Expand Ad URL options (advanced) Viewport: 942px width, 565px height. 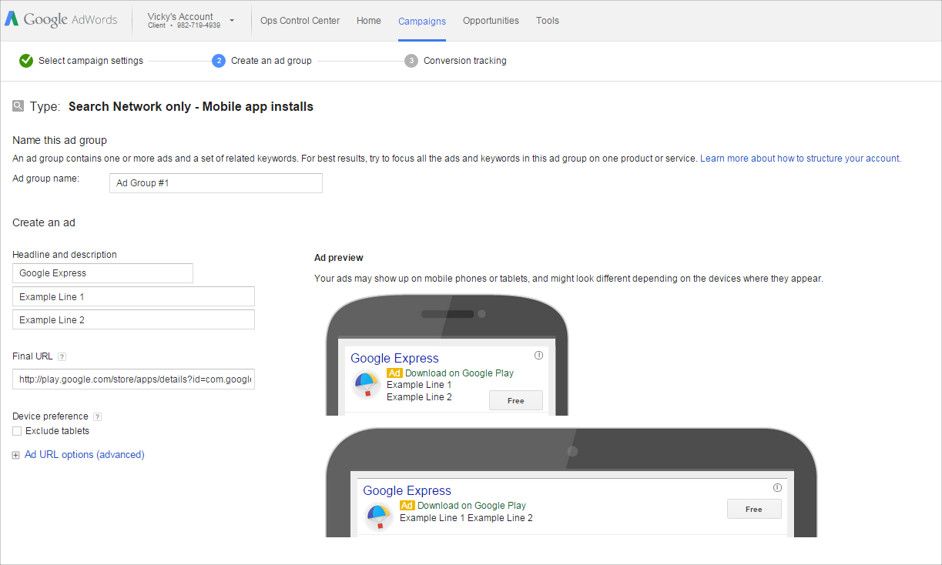pyautogui.click(x=84, y=455)
